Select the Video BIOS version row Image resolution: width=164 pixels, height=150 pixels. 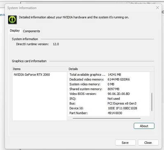pyautogui.click(x=109, y=94)
